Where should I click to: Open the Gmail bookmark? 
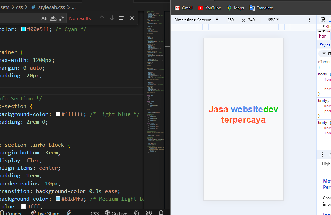pos(183,8)
